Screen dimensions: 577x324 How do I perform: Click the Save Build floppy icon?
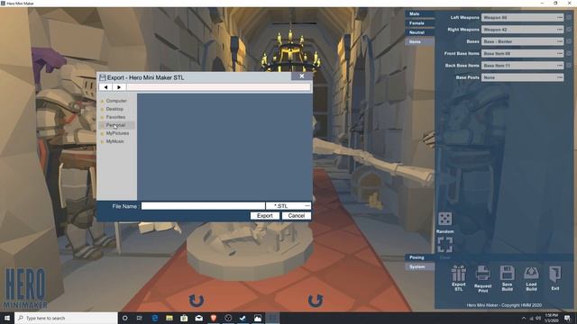click(507, 278)
